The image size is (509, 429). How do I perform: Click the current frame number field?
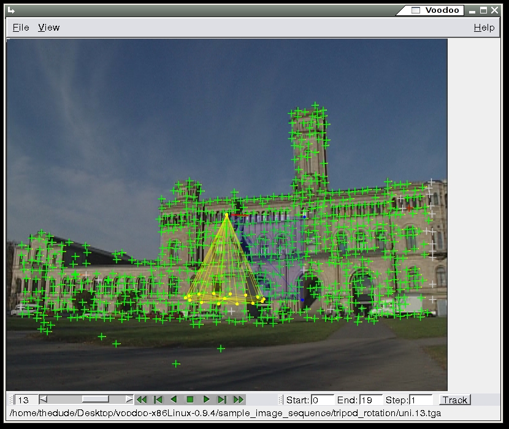tap(26, 400)
